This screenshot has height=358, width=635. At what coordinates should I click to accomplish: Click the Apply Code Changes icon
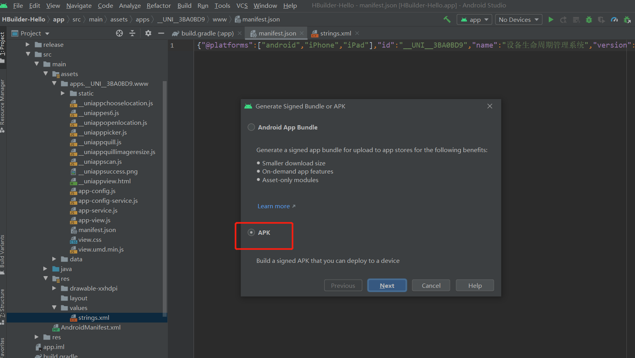pyautogui.click(x=576, y=19)
